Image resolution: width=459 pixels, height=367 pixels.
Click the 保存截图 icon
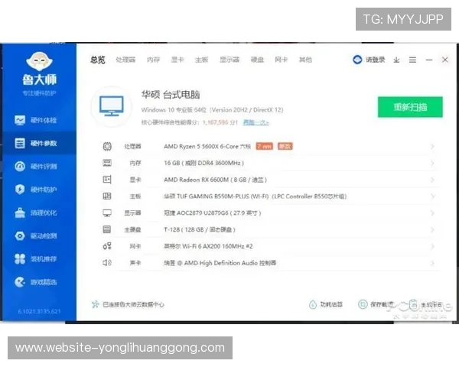[363, 304]
